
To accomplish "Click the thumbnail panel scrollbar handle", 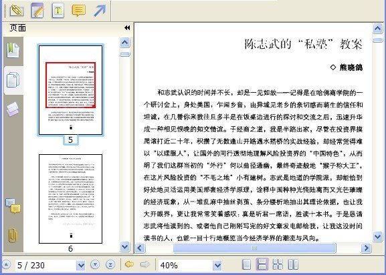I will (x=125, y=54).
